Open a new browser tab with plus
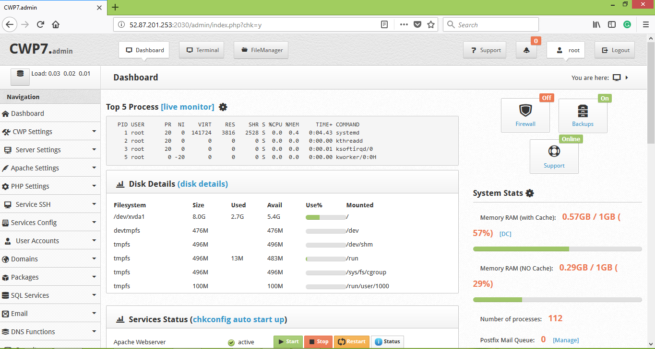The width and height of the screenshot is (655, 349). (x=115, y=7)
